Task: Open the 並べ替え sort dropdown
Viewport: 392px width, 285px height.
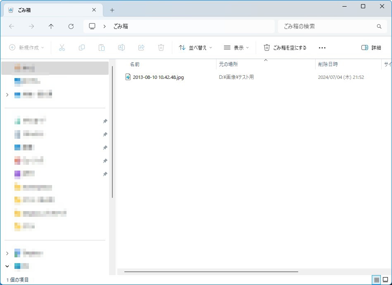Action: (195, 47)
